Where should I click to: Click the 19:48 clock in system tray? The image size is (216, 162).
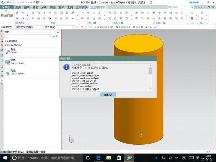tap(207, 156)
